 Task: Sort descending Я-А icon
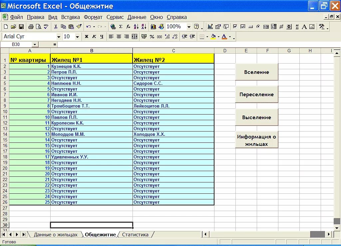[x=144, y=27]
